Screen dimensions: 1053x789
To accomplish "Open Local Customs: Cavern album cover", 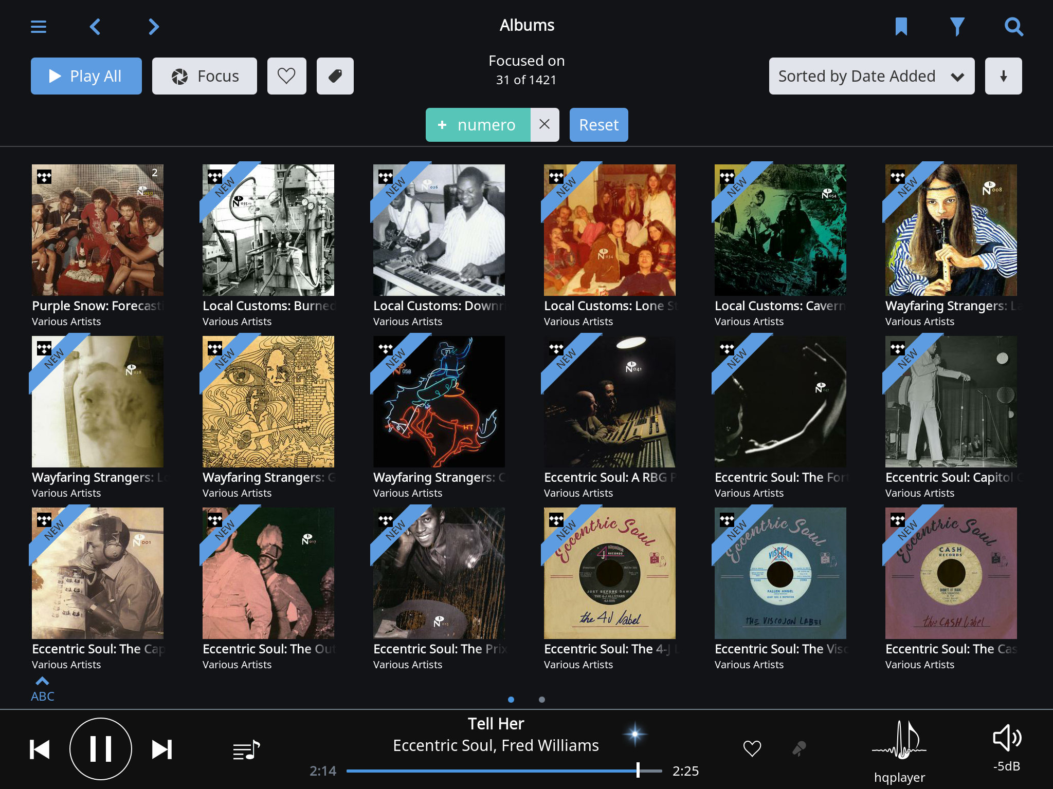I will point(780,230).
